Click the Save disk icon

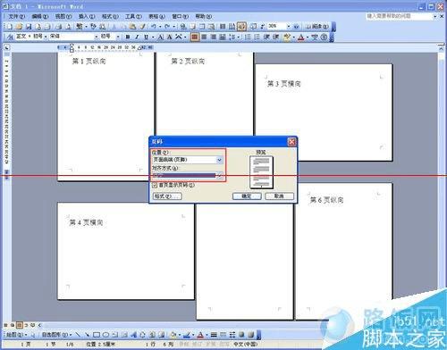click(x=29, y=27)
